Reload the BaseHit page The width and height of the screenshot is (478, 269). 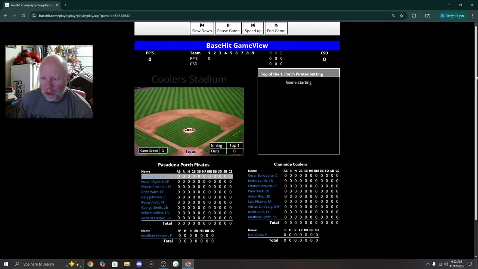tap(23, 16)
